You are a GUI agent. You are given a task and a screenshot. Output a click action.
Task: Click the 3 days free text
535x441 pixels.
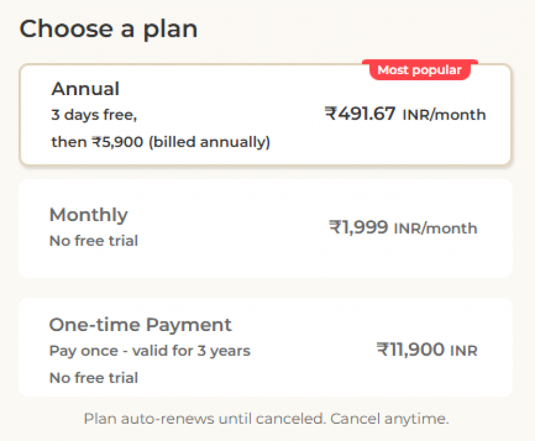93,116
